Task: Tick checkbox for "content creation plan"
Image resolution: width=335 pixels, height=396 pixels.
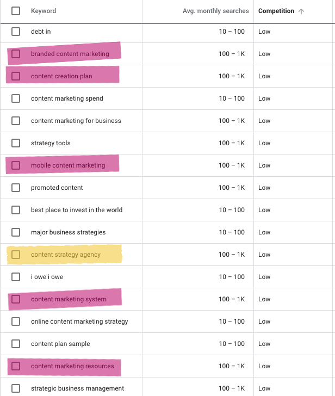Action: coord(16,76)
